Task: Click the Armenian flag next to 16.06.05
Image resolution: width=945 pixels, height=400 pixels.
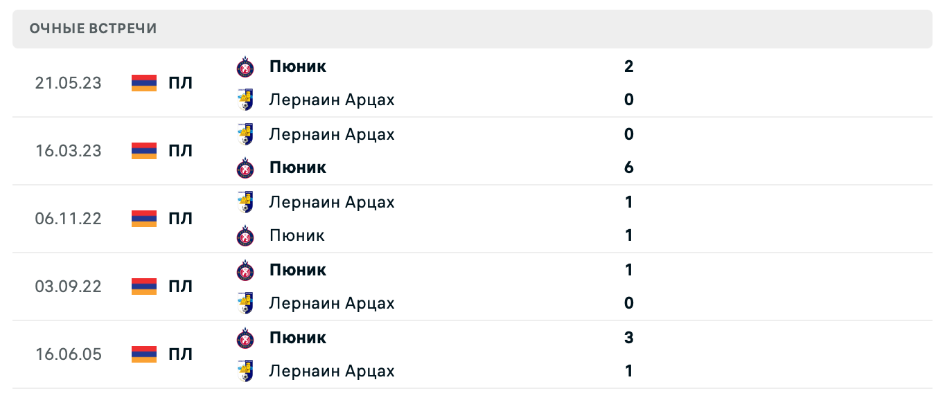Action: [143, 354]
